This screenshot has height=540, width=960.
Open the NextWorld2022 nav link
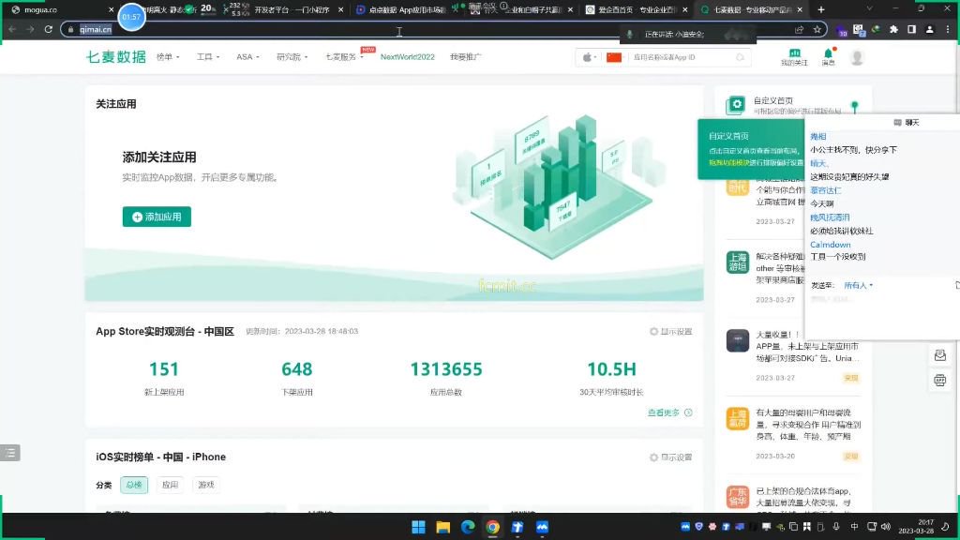(407, 57)
